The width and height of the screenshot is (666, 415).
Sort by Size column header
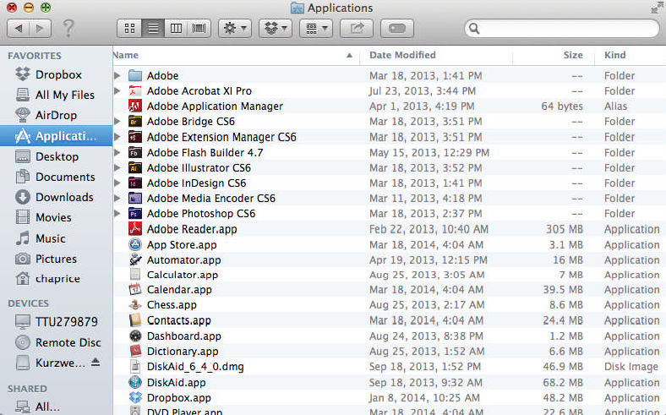click(554, 55)
